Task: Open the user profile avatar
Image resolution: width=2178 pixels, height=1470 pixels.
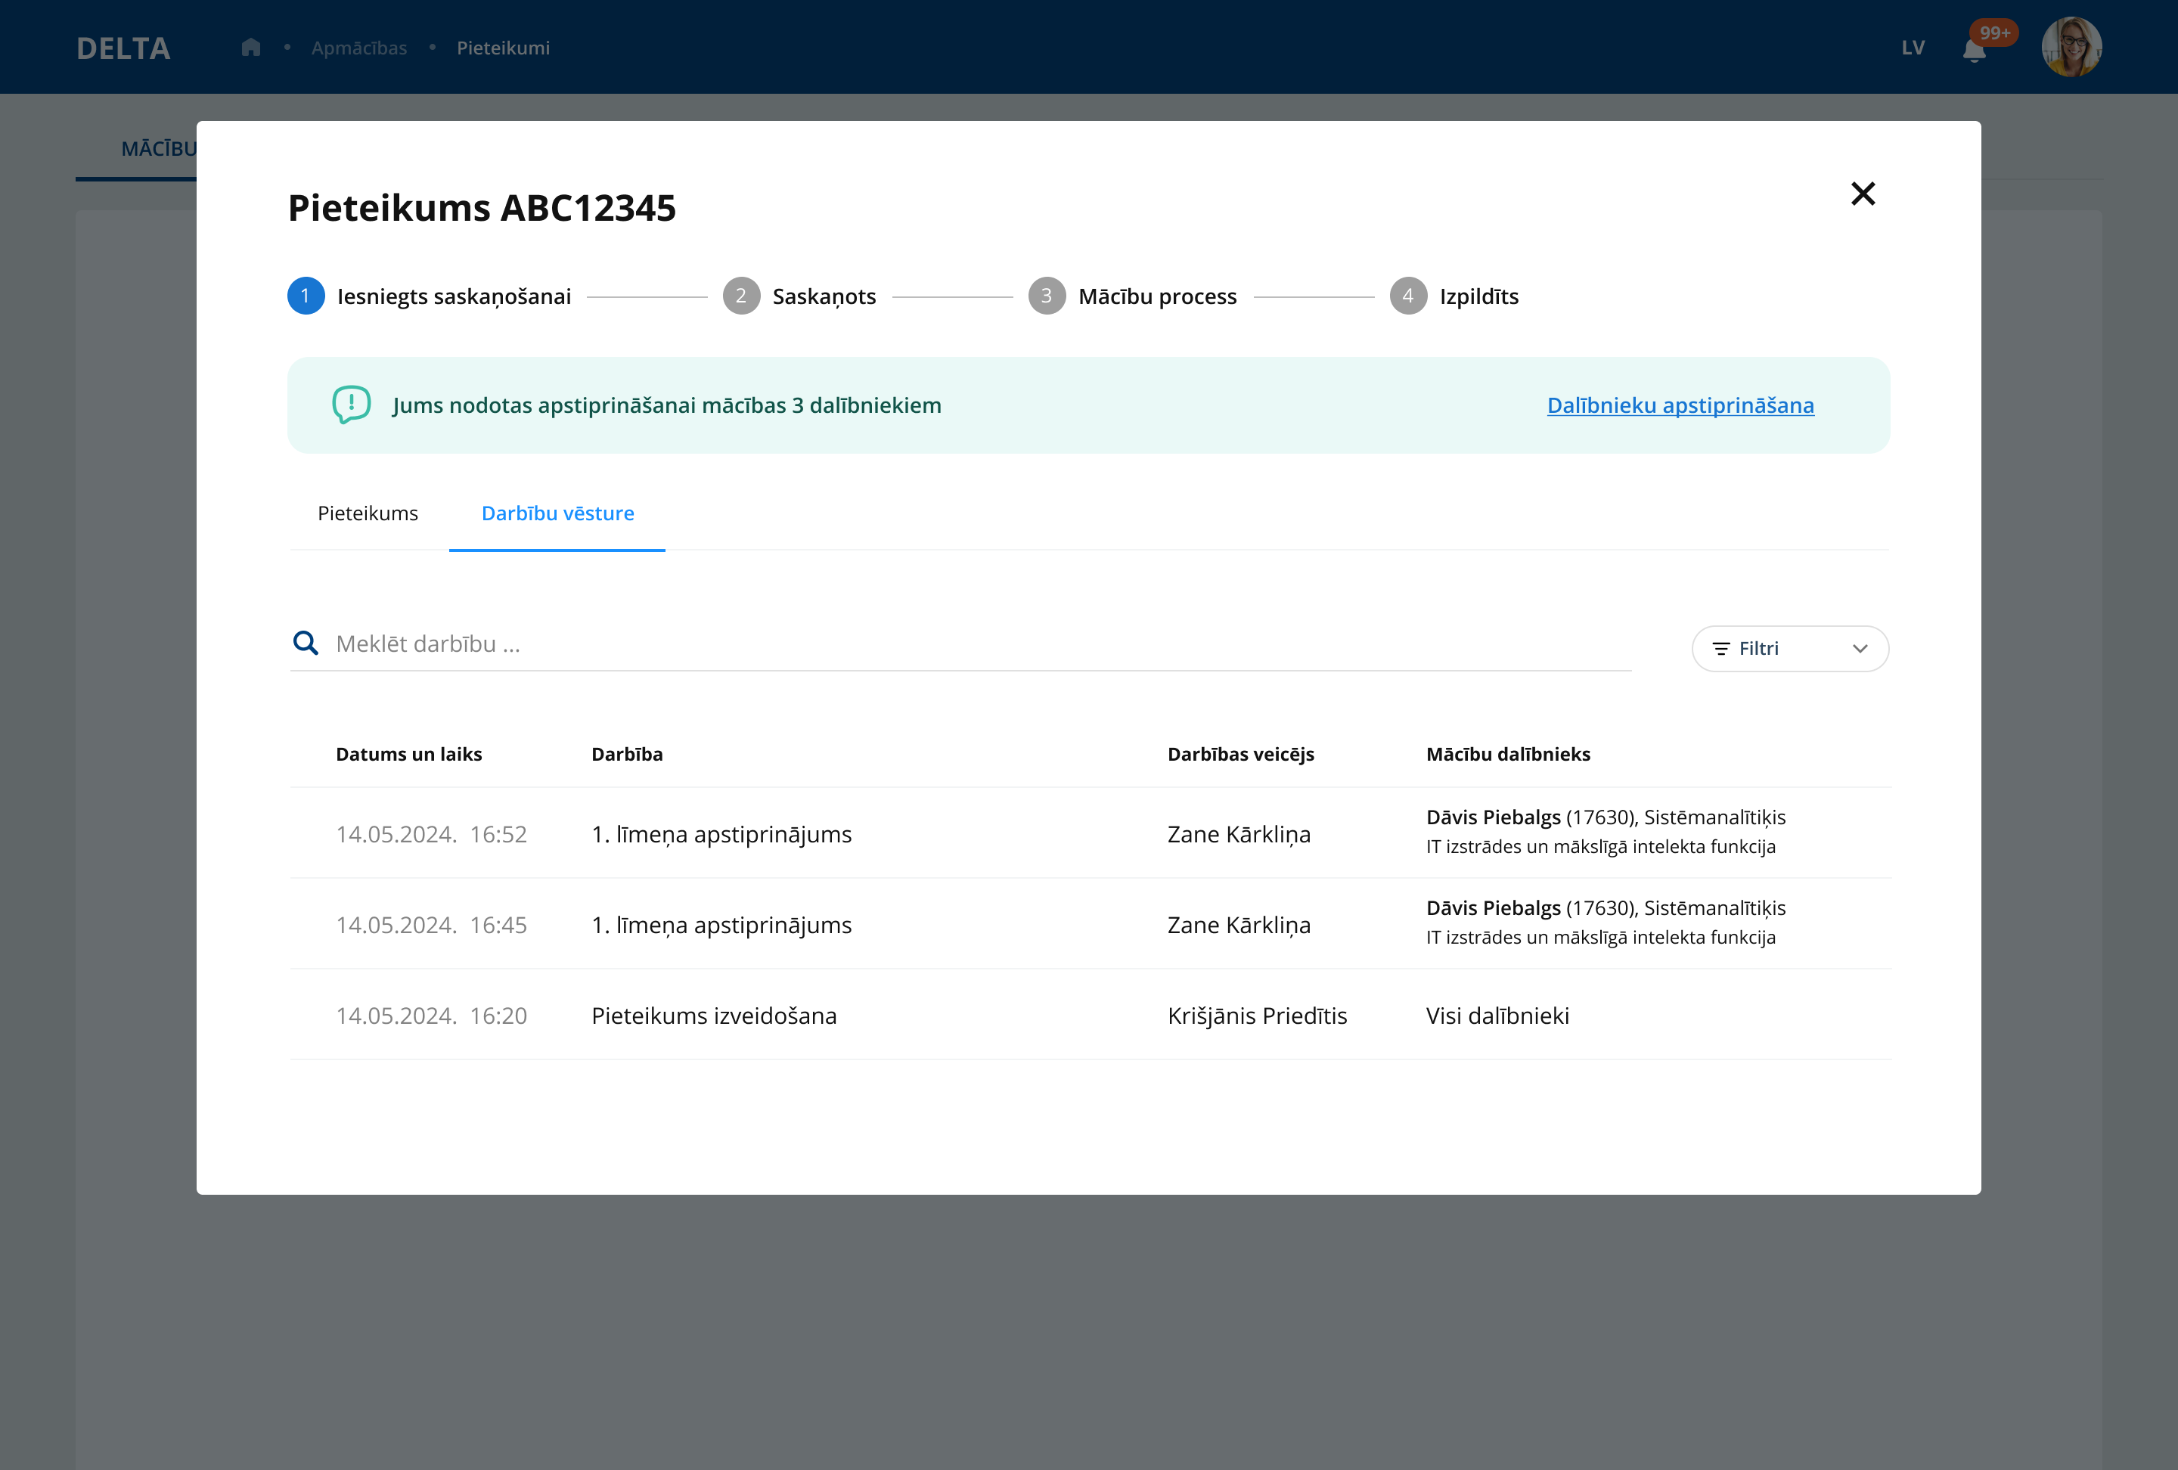Action: pos(2071,47)
